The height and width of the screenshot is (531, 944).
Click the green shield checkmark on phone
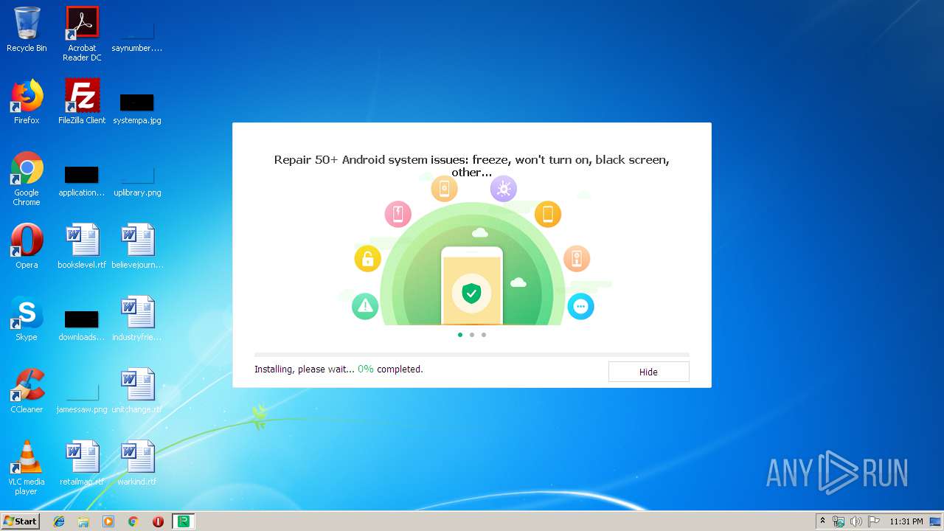pos(471,294)
